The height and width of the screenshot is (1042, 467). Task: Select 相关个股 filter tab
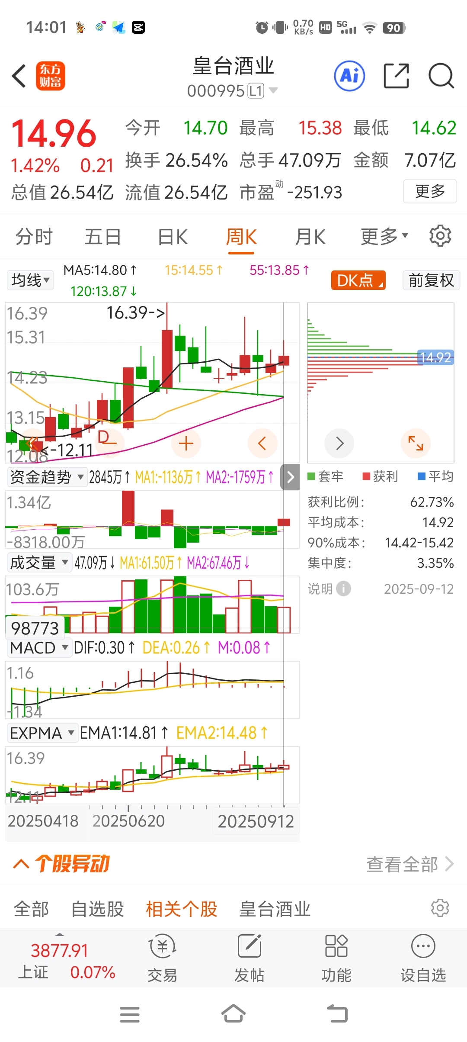pos(182,909)
